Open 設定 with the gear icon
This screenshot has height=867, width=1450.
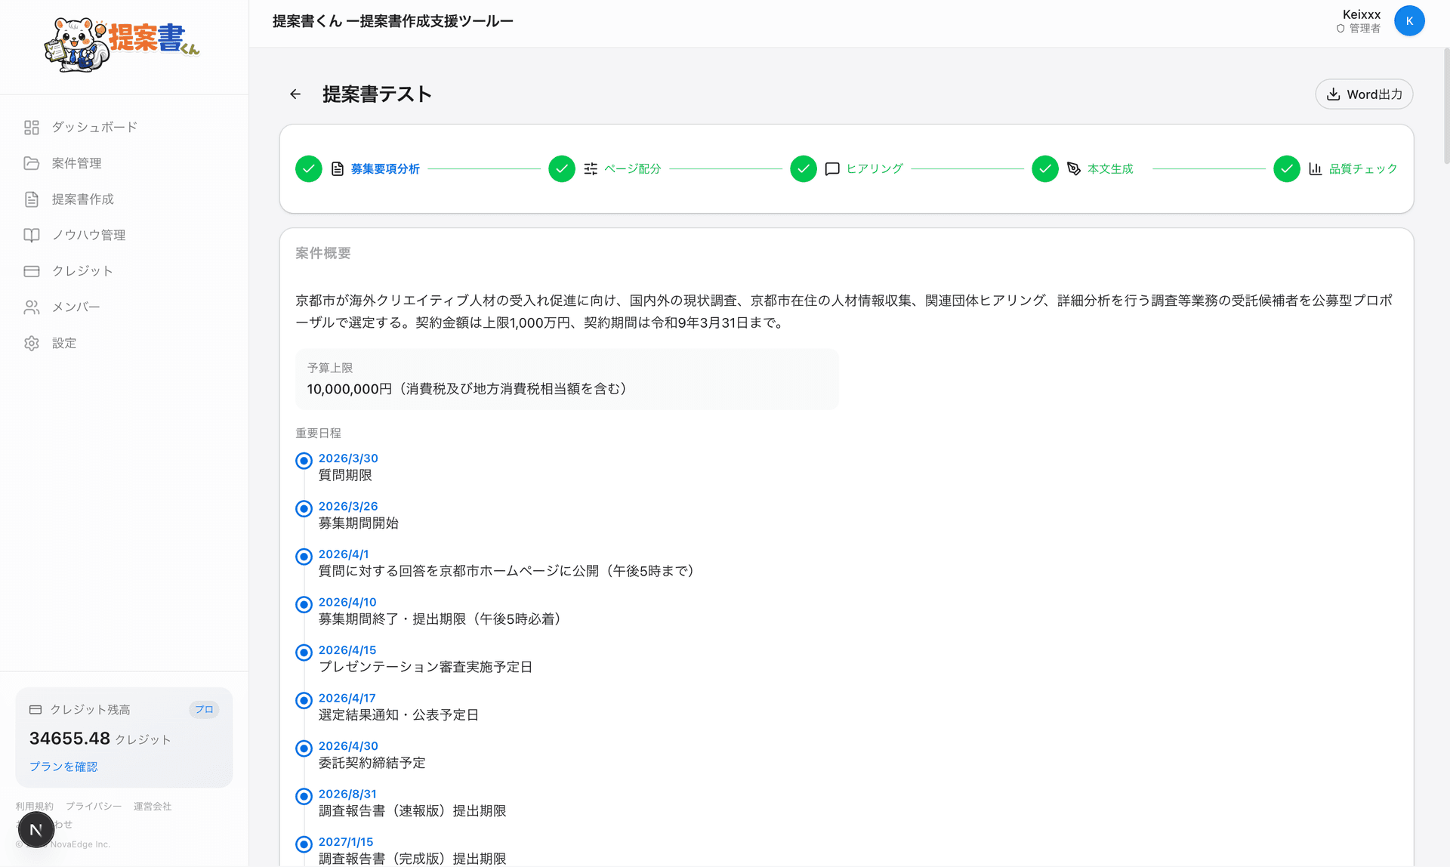coord(31,342)
